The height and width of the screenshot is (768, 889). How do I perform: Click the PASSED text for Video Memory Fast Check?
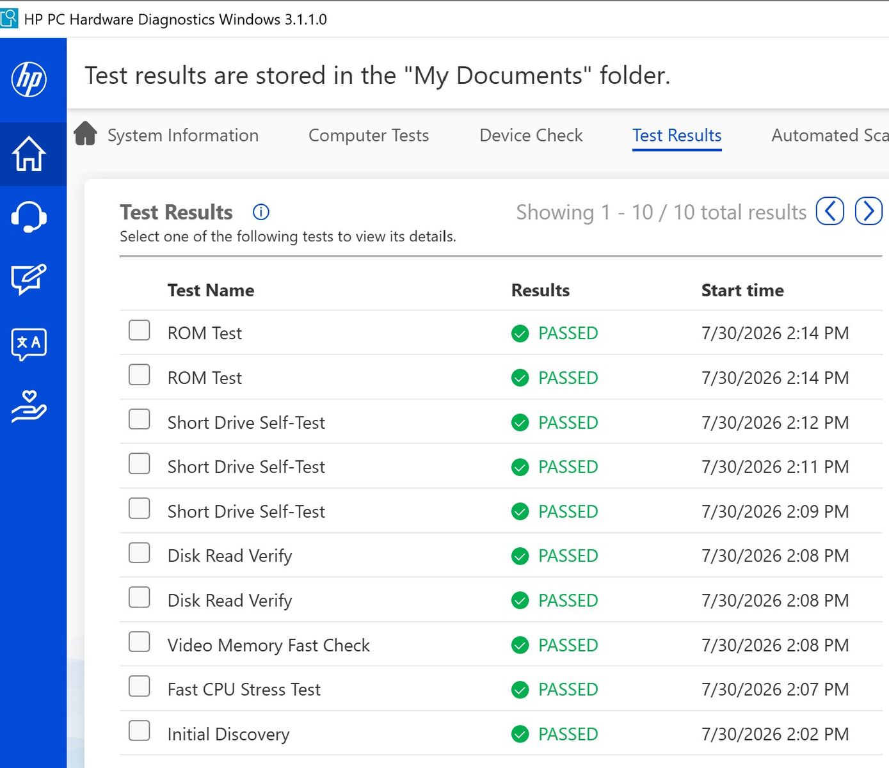click(x=568, y=645)
